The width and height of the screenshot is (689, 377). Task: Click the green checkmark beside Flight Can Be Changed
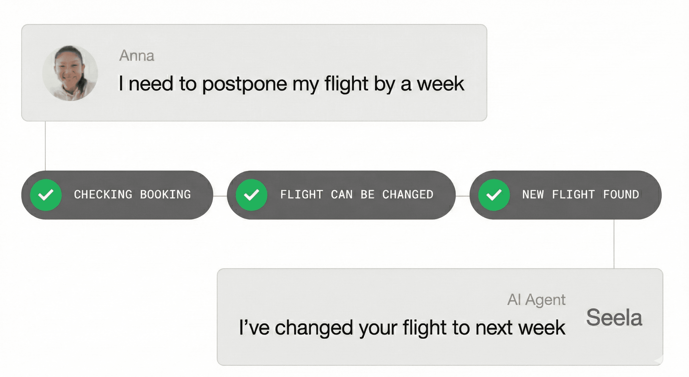[251, 195]
